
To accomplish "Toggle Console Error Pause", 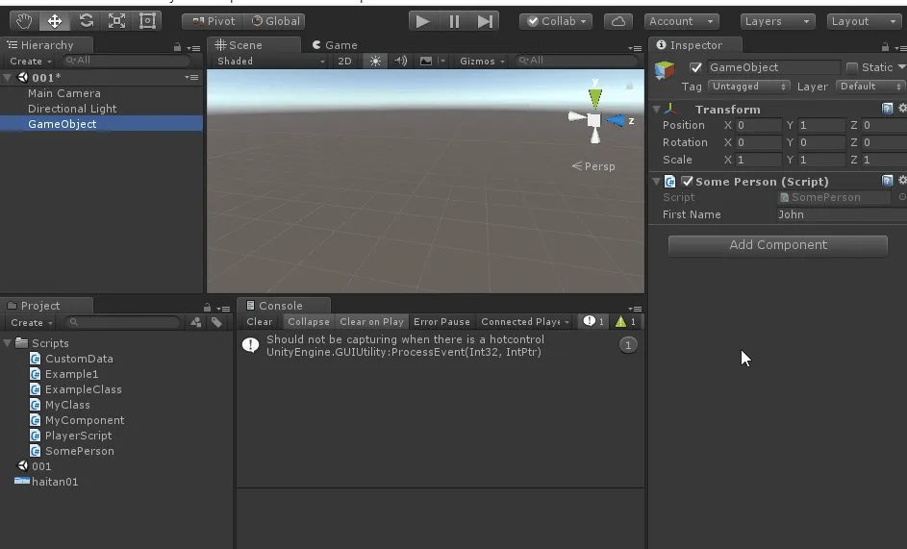I will pos(441,322).
